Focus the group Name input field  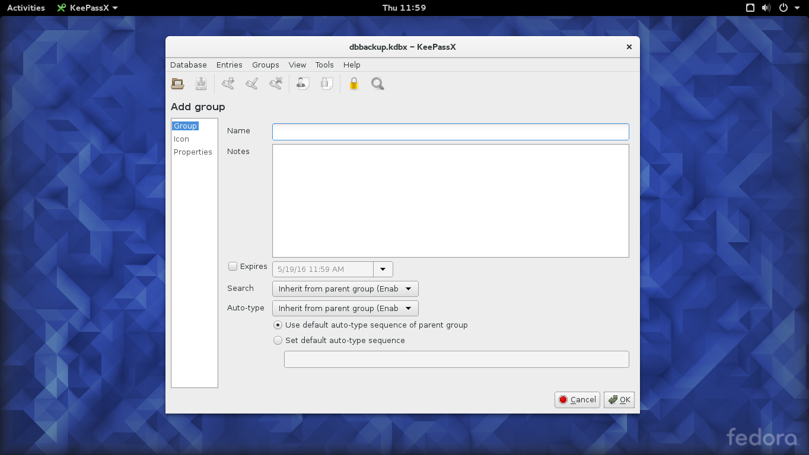(451, 132)
